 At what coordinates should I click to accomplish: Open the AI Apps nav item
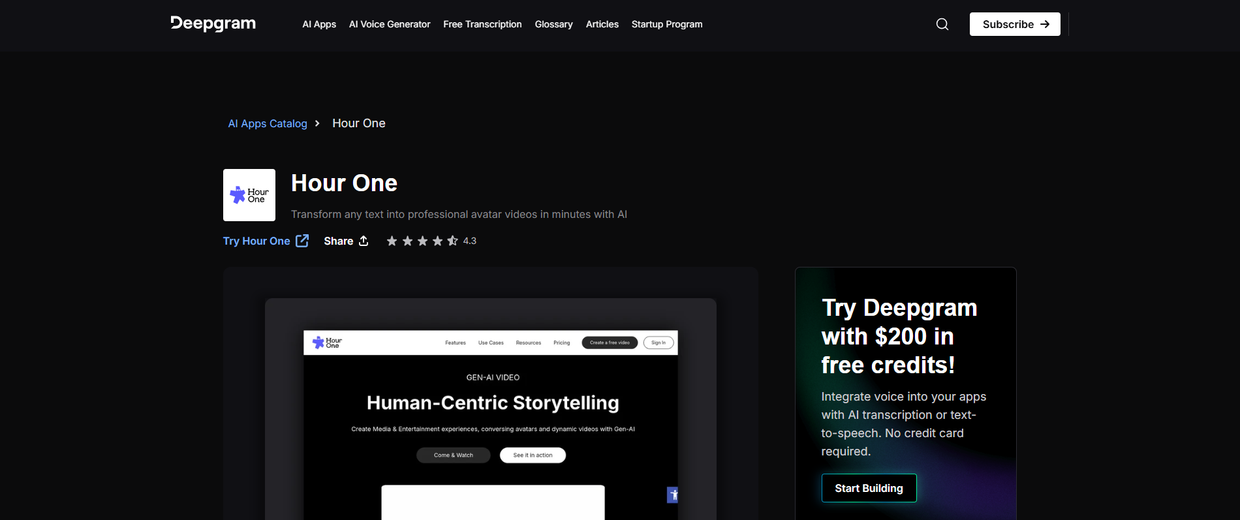(x=319, y=24)
